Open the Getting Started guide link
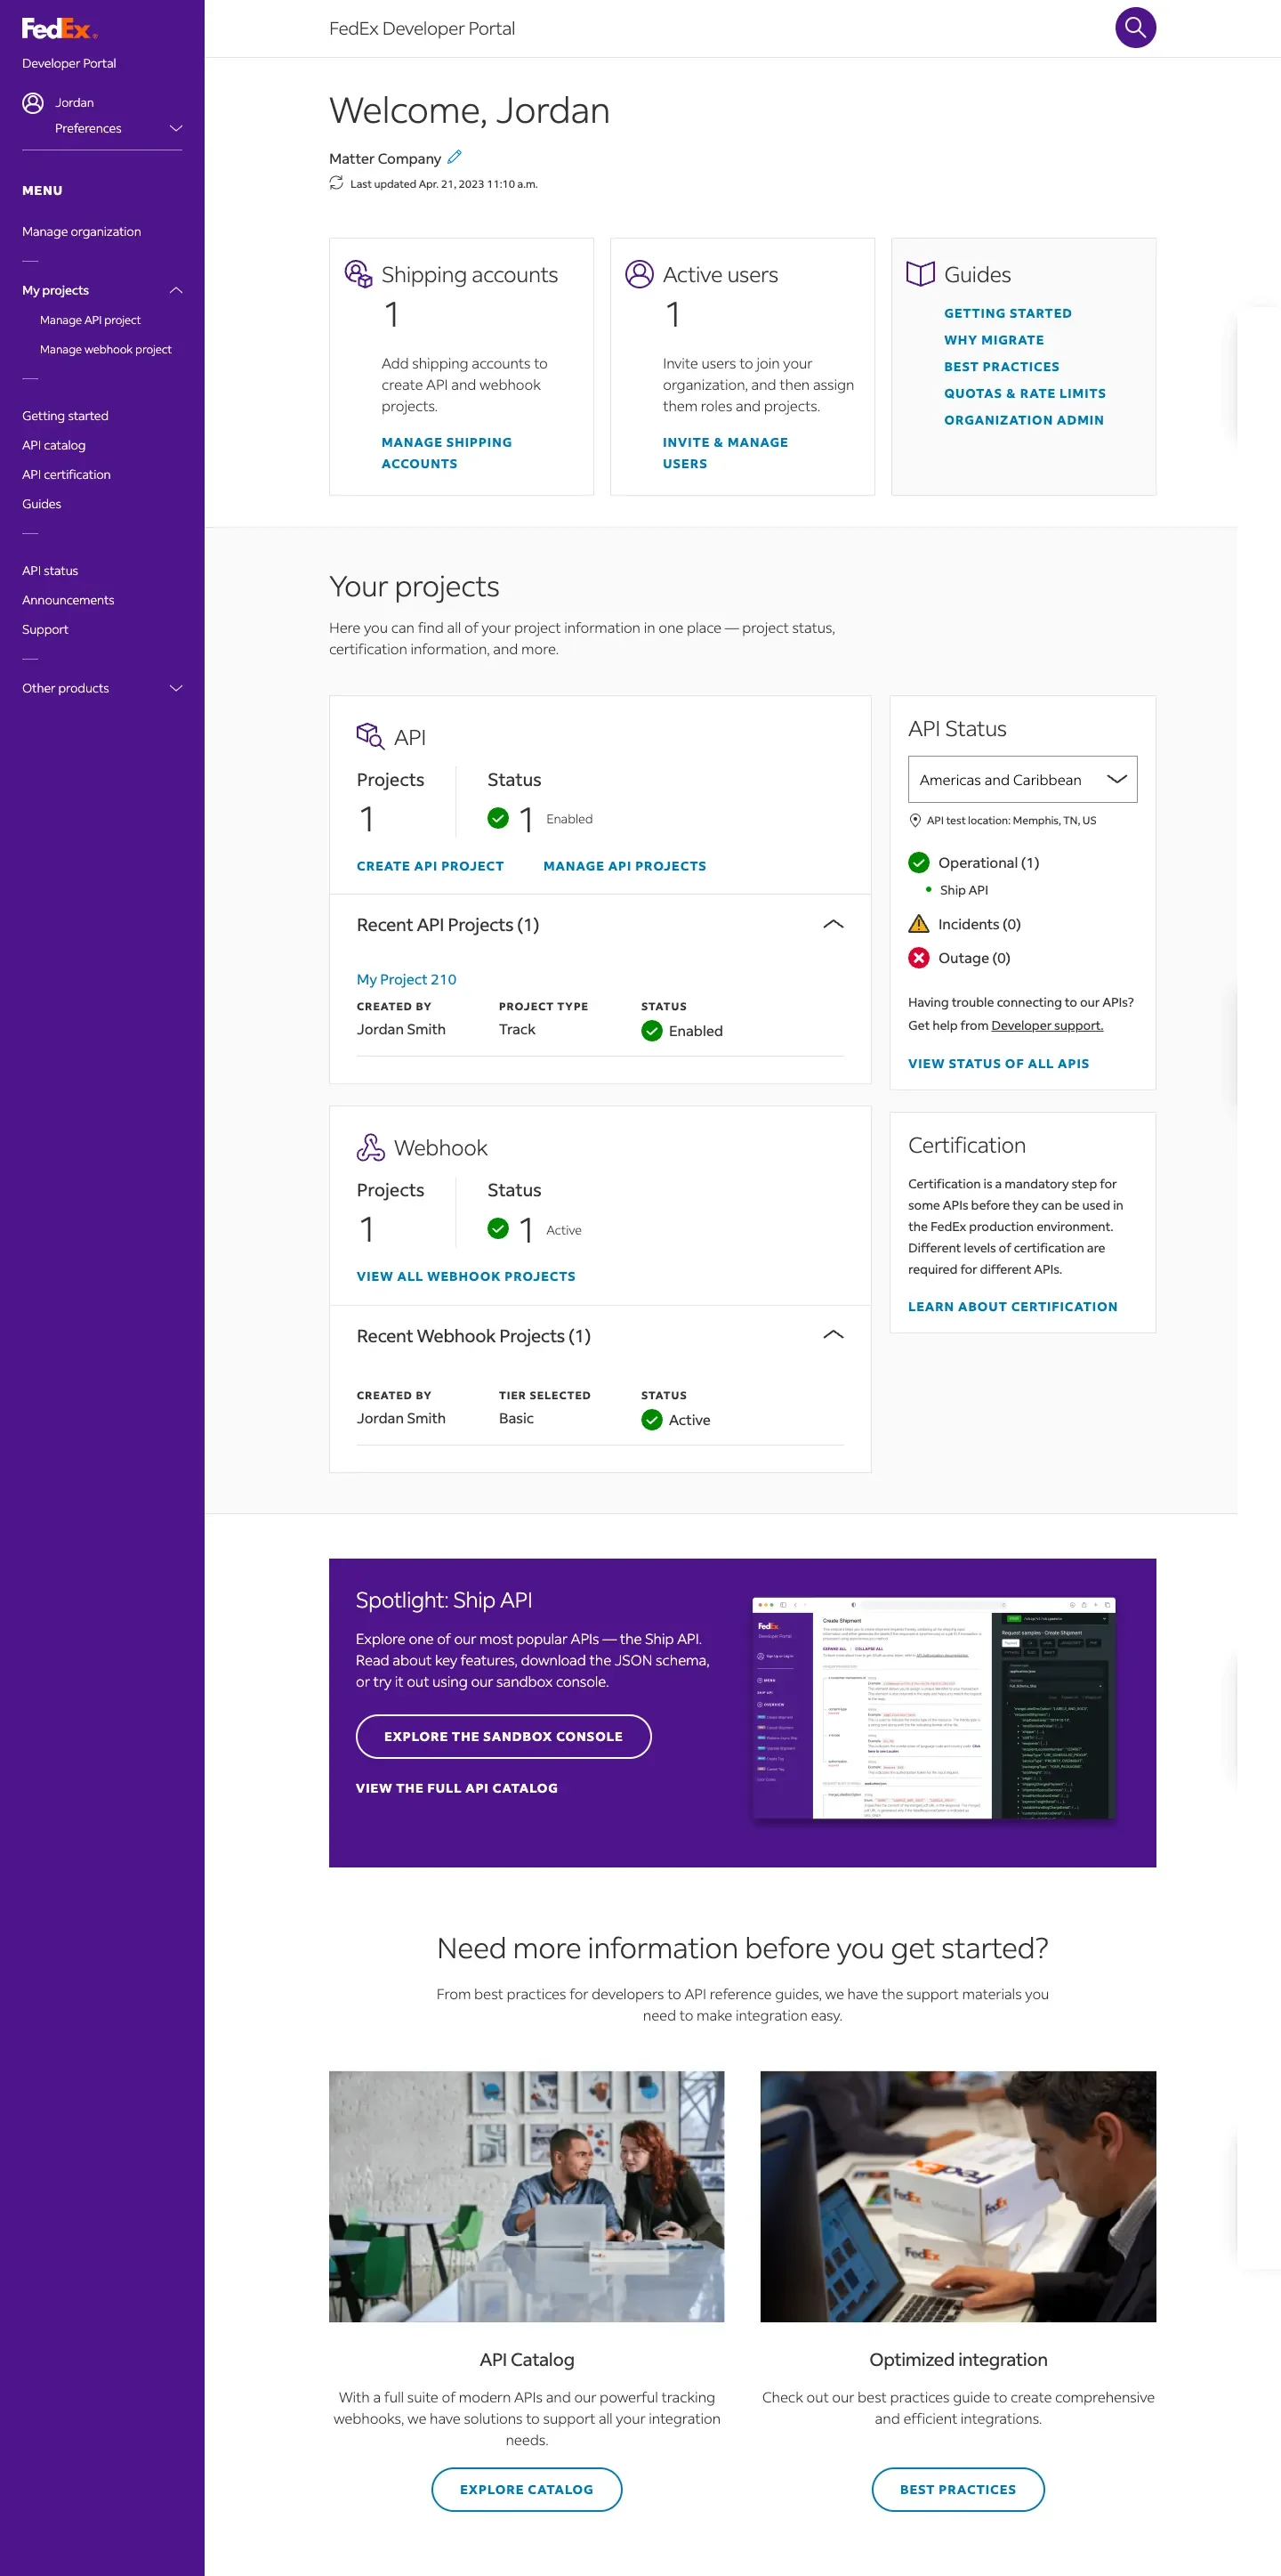1281x2576 pixels. coord(1007,313)
